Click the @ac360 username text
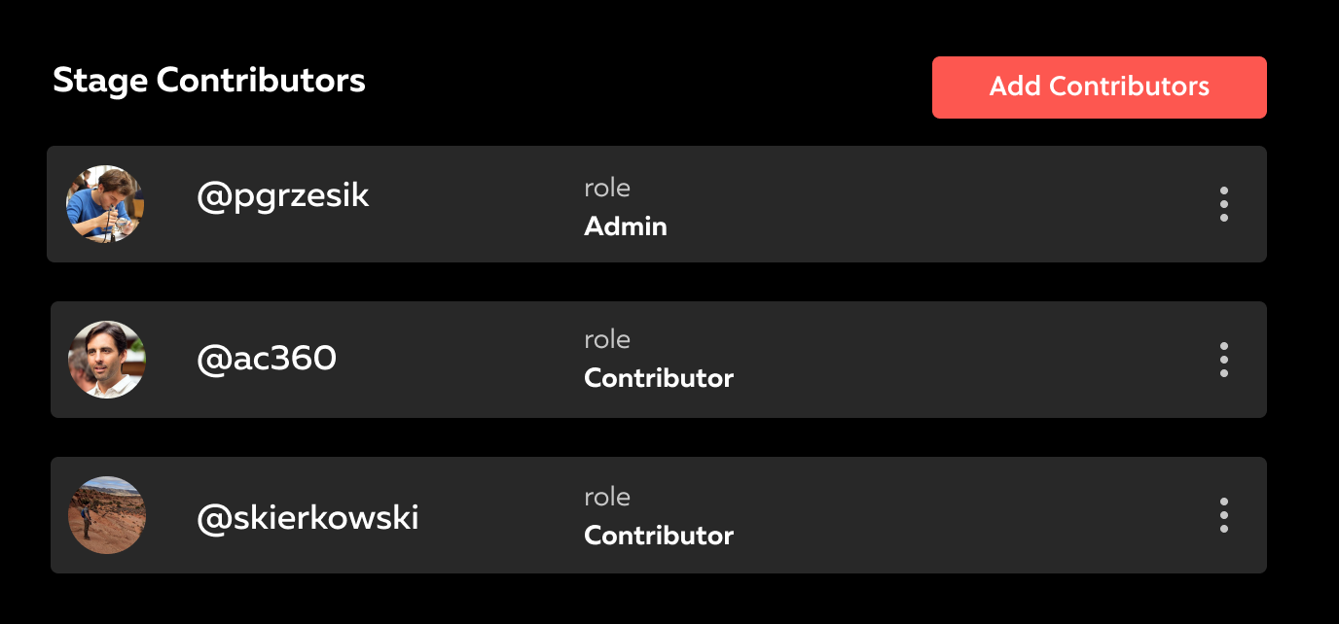This screenshot has width=1339, height=624. click(x=266, y=359)
